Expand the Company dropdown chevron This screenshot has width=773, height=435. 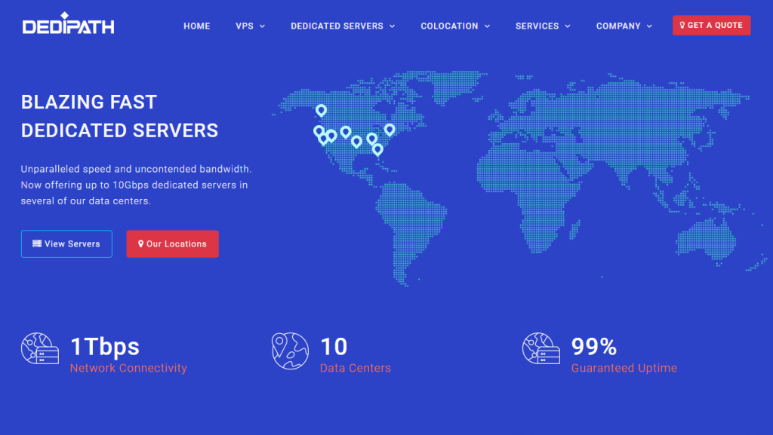[650, 26]
